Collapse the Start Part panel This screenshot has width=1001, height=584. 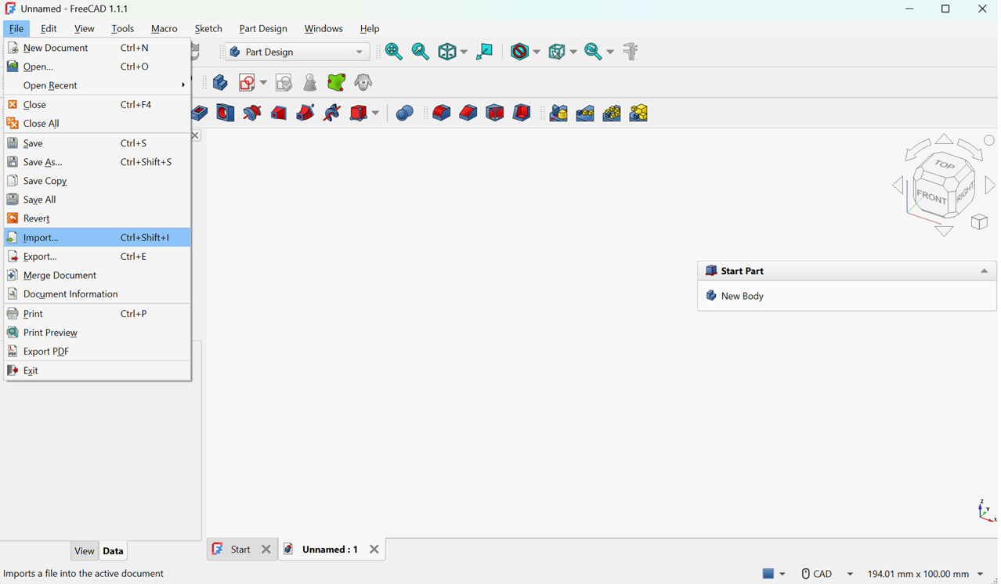[985, 271]
